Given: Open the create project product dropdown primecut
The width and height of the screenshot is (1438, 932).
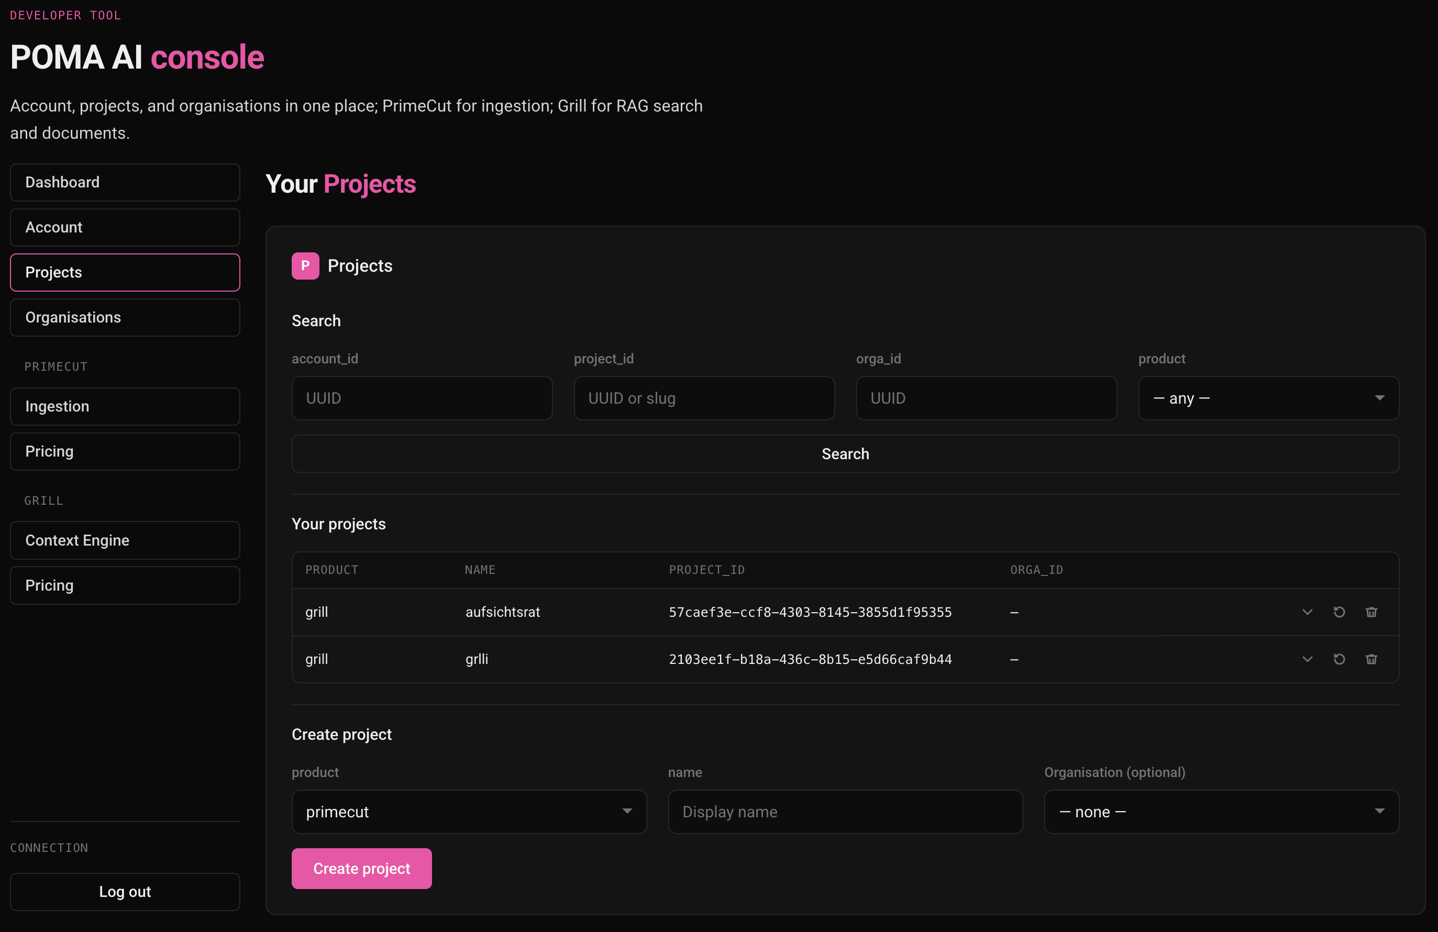Looking at the screenshot, I should (469, 812).
